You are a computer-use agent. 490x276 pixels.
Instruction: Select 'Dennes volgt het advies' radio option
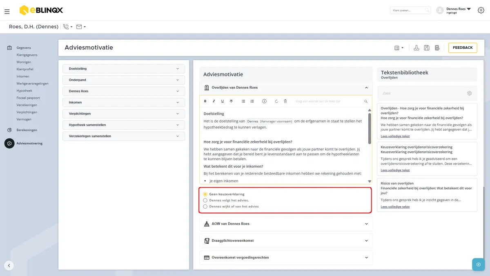pos(205,200)
